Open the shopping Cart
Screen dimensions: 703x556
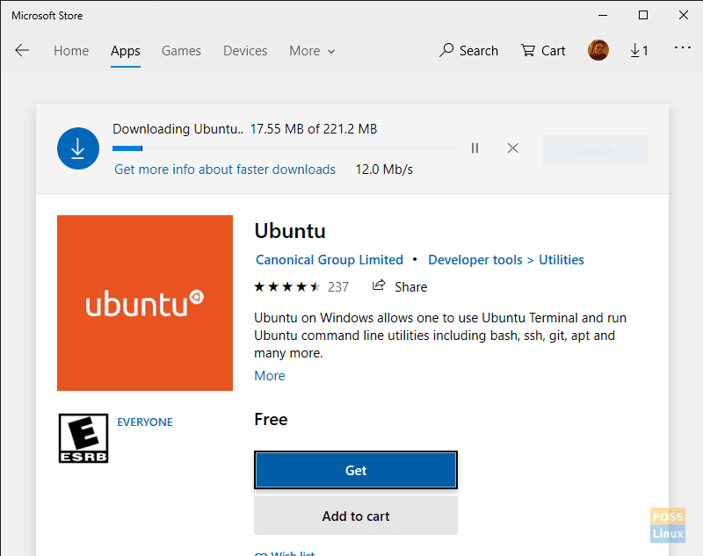tap(543, 50)
